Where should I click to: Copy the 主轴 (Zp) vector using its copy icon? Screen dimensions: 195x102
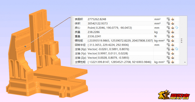tap(168, 58)
